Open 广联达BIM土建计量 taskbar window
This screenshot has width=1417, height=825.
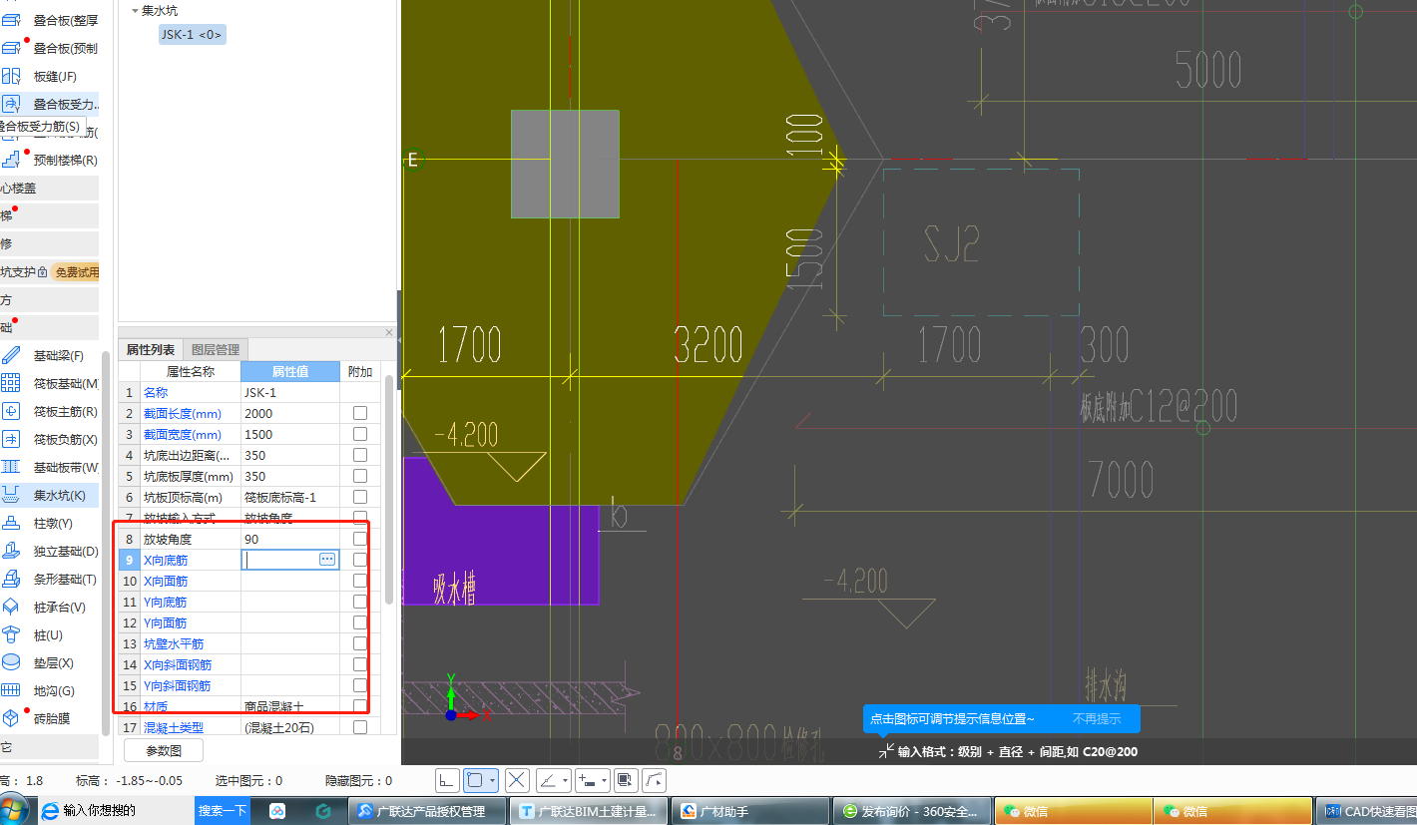[x=587, y=811]
